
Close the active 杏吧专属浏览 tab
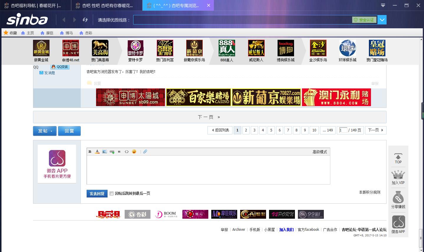(209, 5)
